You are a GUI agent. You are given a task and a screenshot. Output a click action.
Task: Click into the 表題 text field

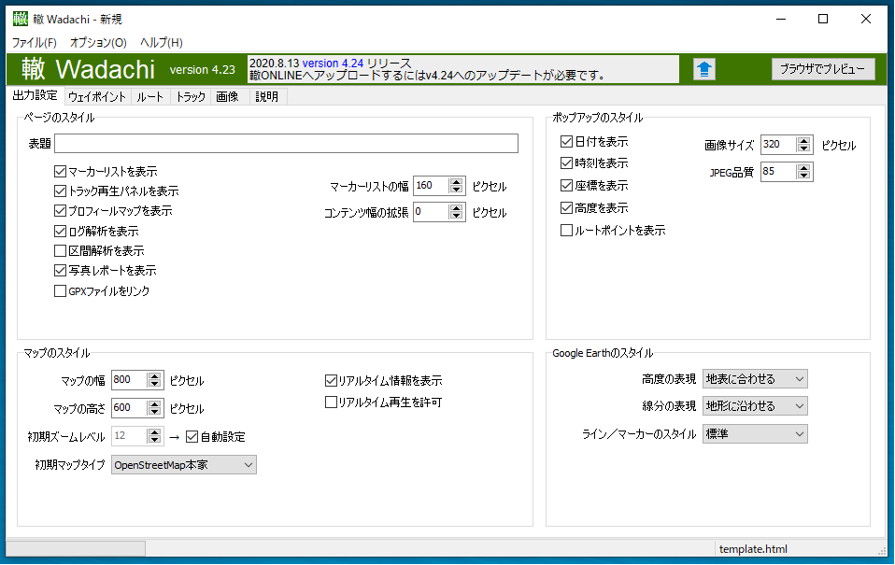point(286,143)
